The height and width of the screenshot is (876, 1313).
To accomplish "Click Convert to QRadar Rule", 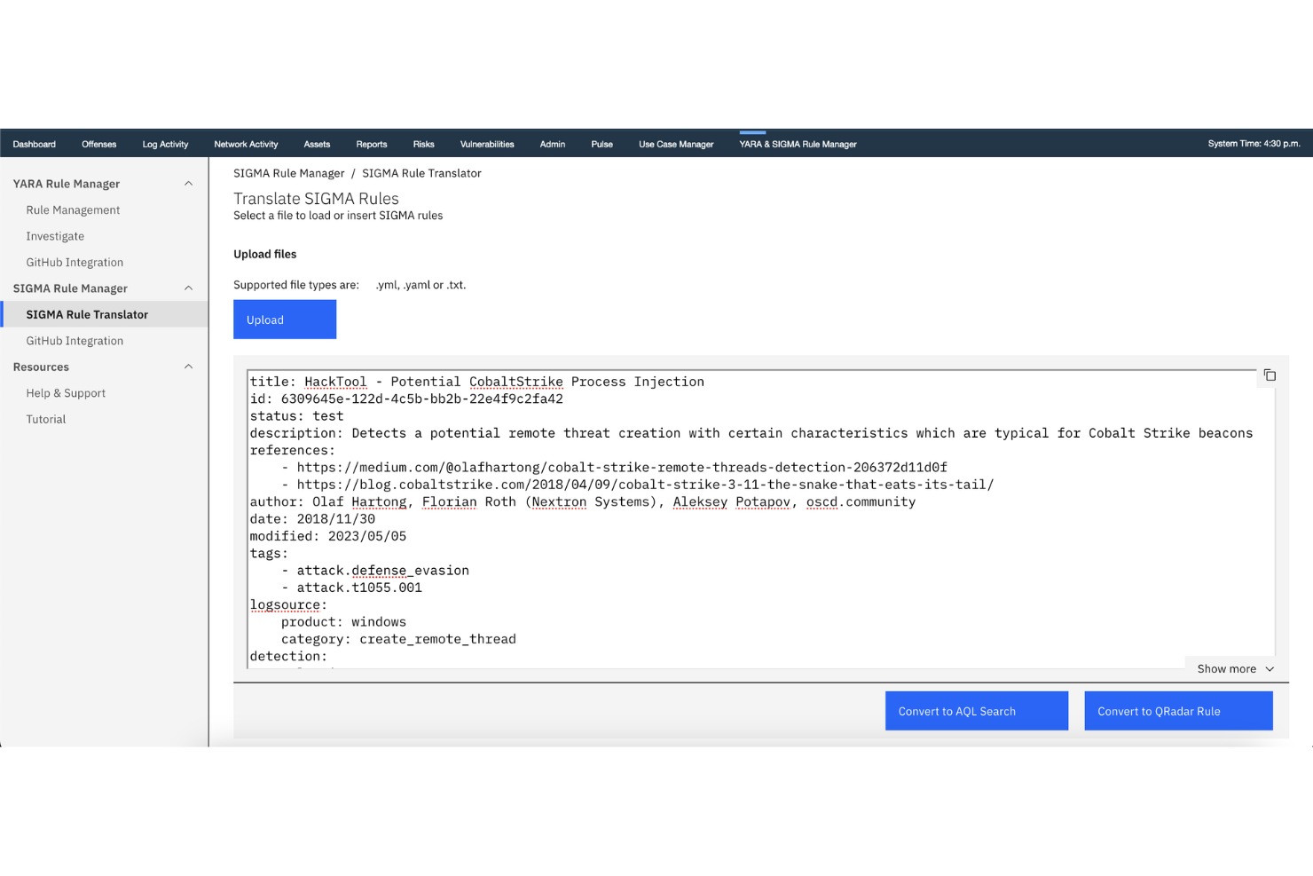I will click(x=1178, y=710).
